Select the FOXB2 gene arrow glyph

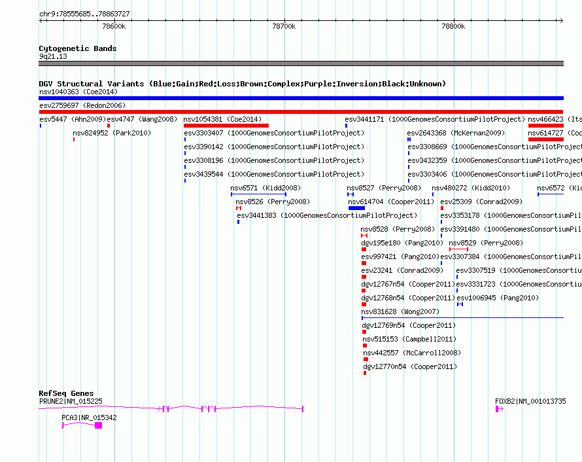(499, 409)
